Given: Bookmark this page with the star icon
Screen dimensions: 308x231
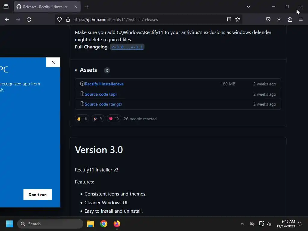Looking at the screenshot, I should (238, 19).
